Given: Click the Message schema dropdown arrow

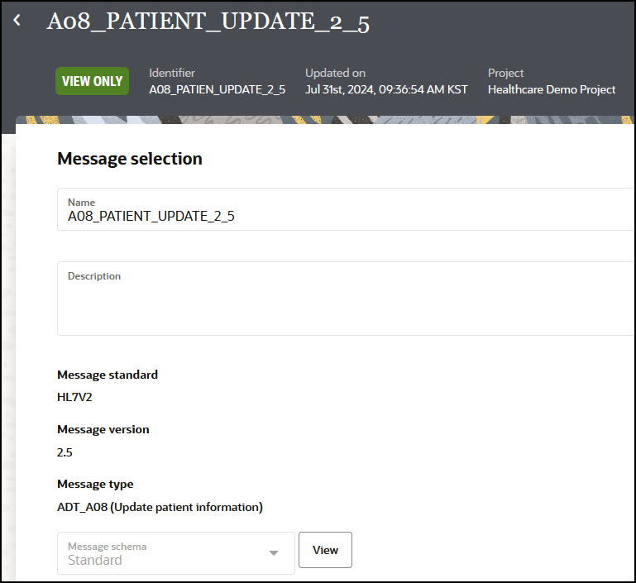Looking at the screenshot, I should click(x=274, y=553).
